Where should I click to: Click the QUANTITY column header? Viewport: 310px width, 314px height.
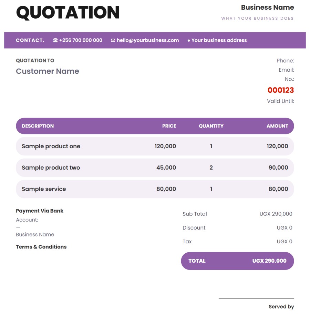(211, 126)
